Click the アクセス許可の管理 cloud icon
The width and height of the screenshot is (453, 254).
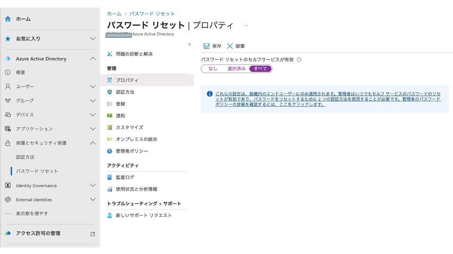click(x=8, y=233)
